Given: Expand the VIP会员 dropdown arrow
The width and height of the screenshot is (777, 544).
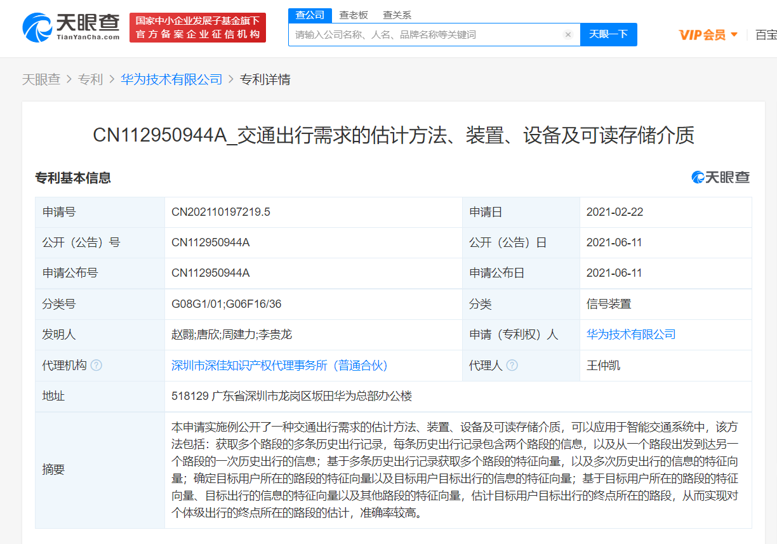Looking at the screenshot, I should tap(734, 35).
